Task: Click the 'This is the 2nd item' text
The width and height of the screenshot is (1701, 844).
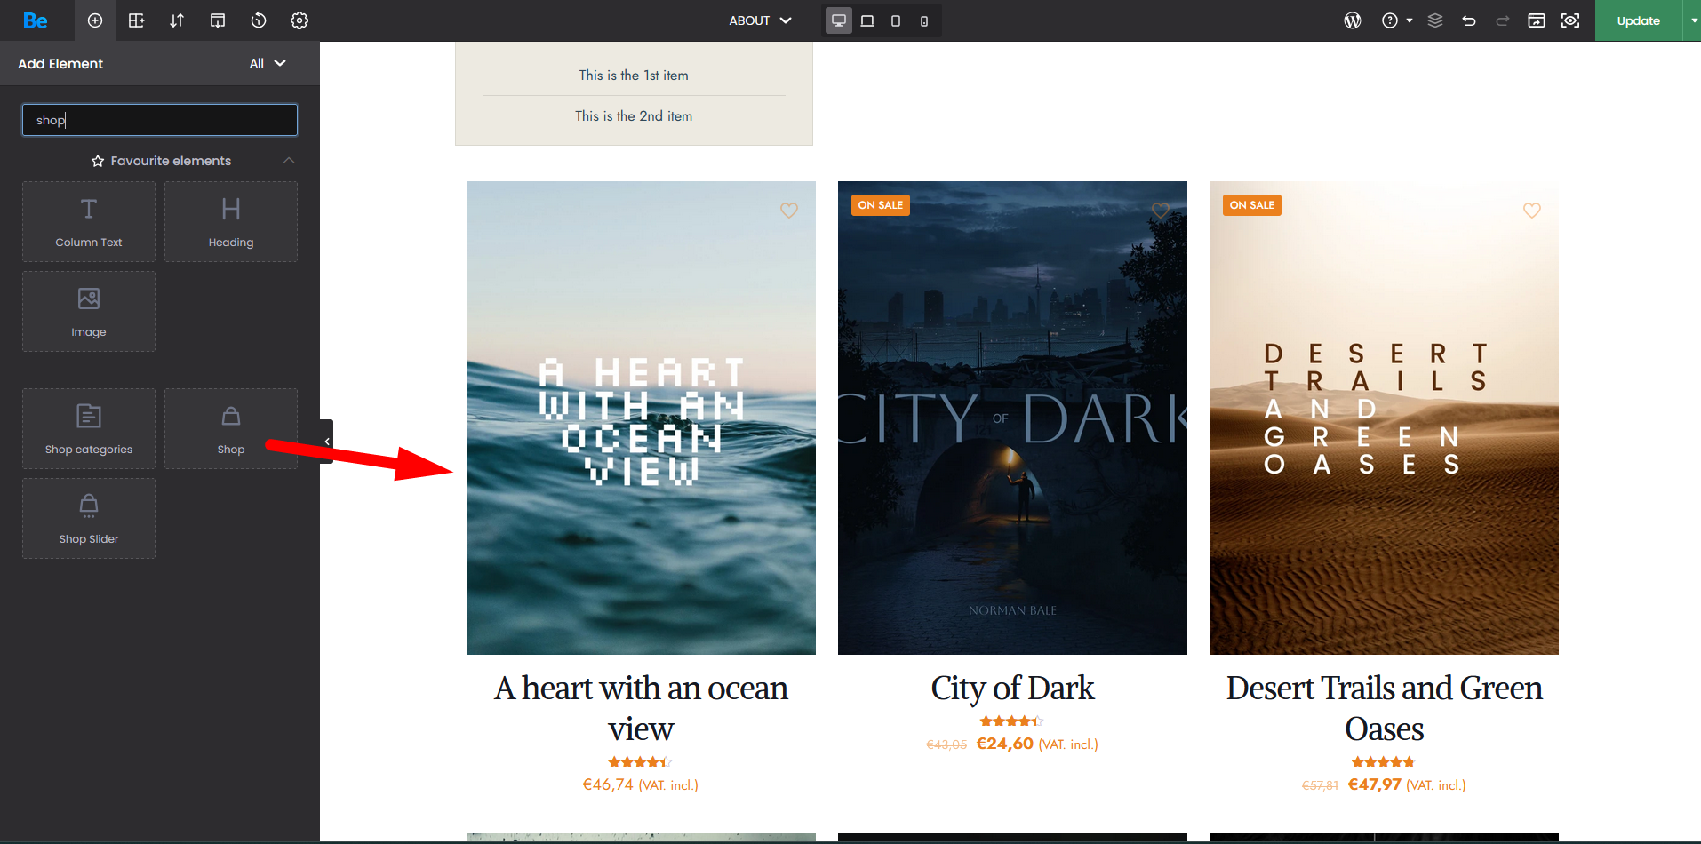Action: tap(634, 116)
